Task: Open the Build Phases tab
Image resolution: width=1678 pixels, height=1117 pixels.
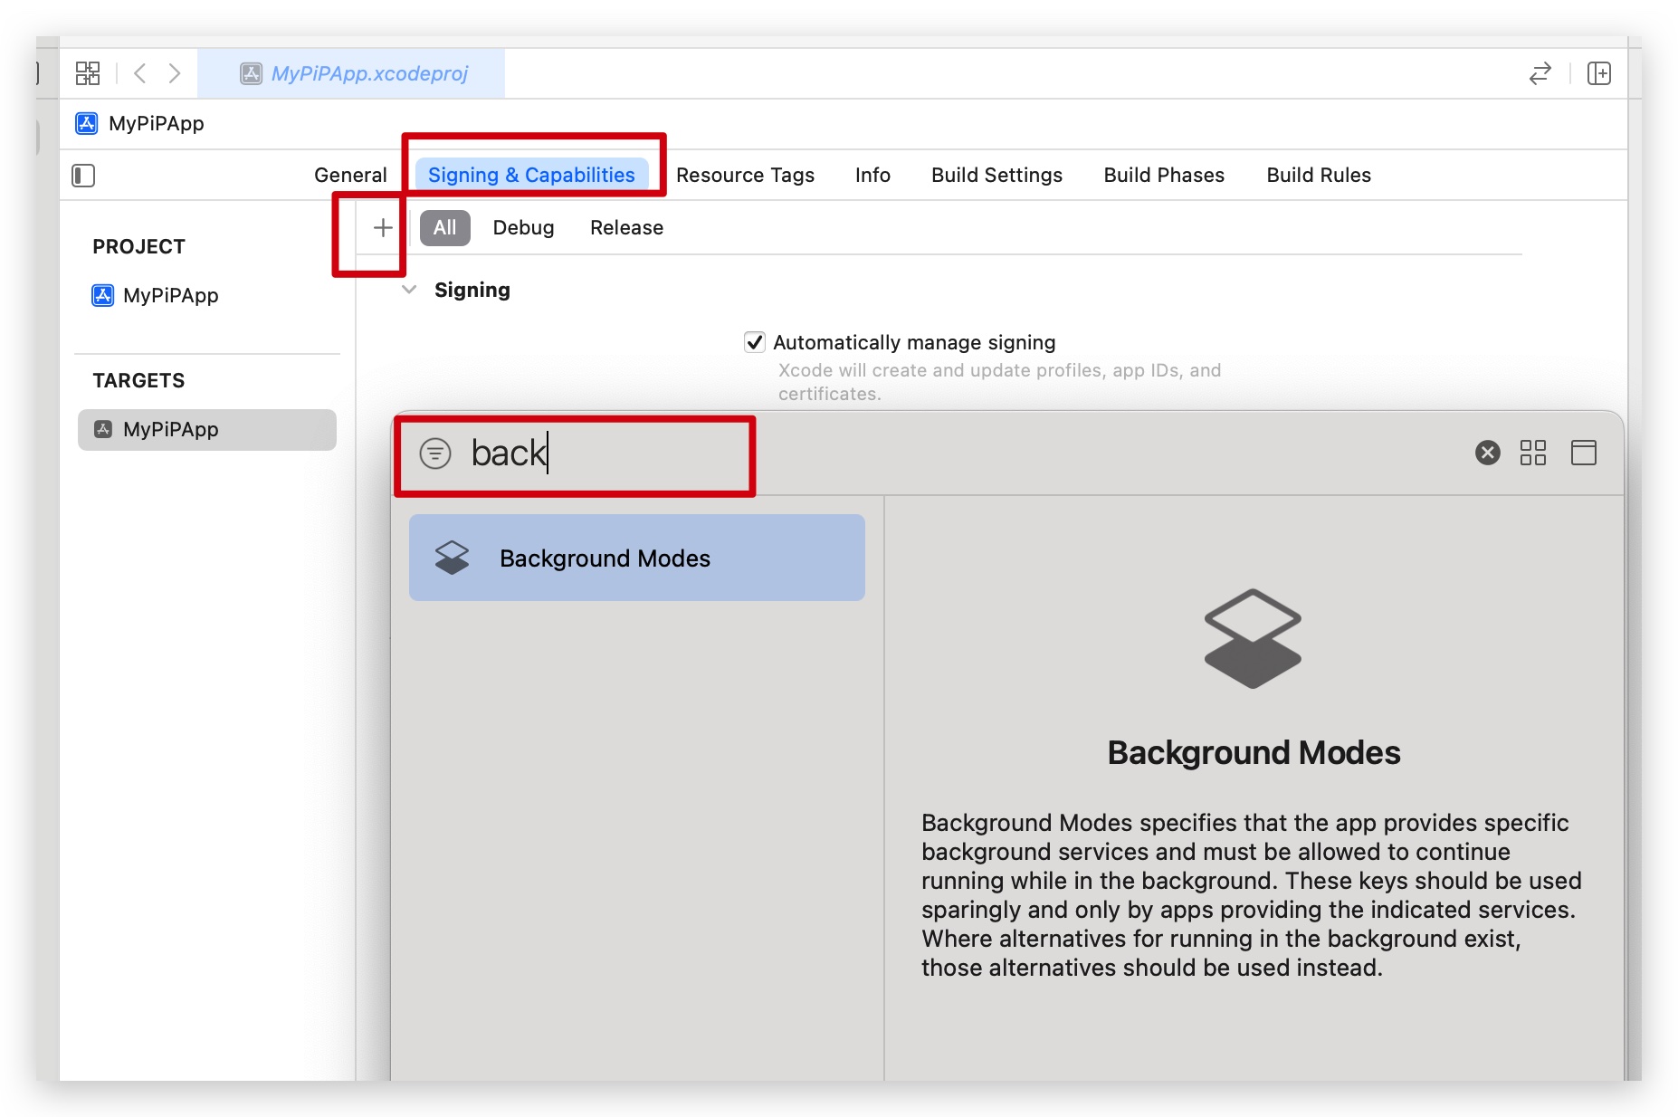Action: point(1164,176)
